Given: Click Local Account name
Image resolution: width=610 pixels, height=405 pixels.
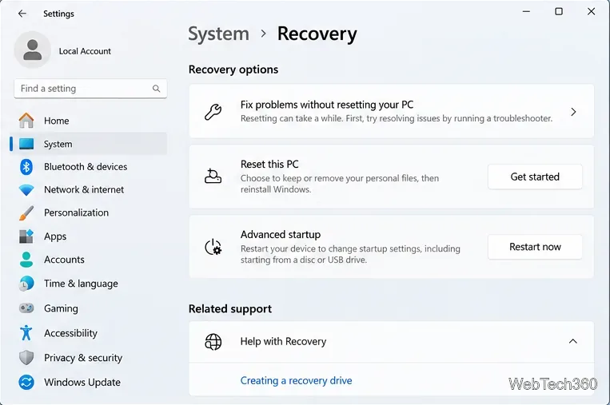Looking at the screenshot, I should click(x=85, y=51).
